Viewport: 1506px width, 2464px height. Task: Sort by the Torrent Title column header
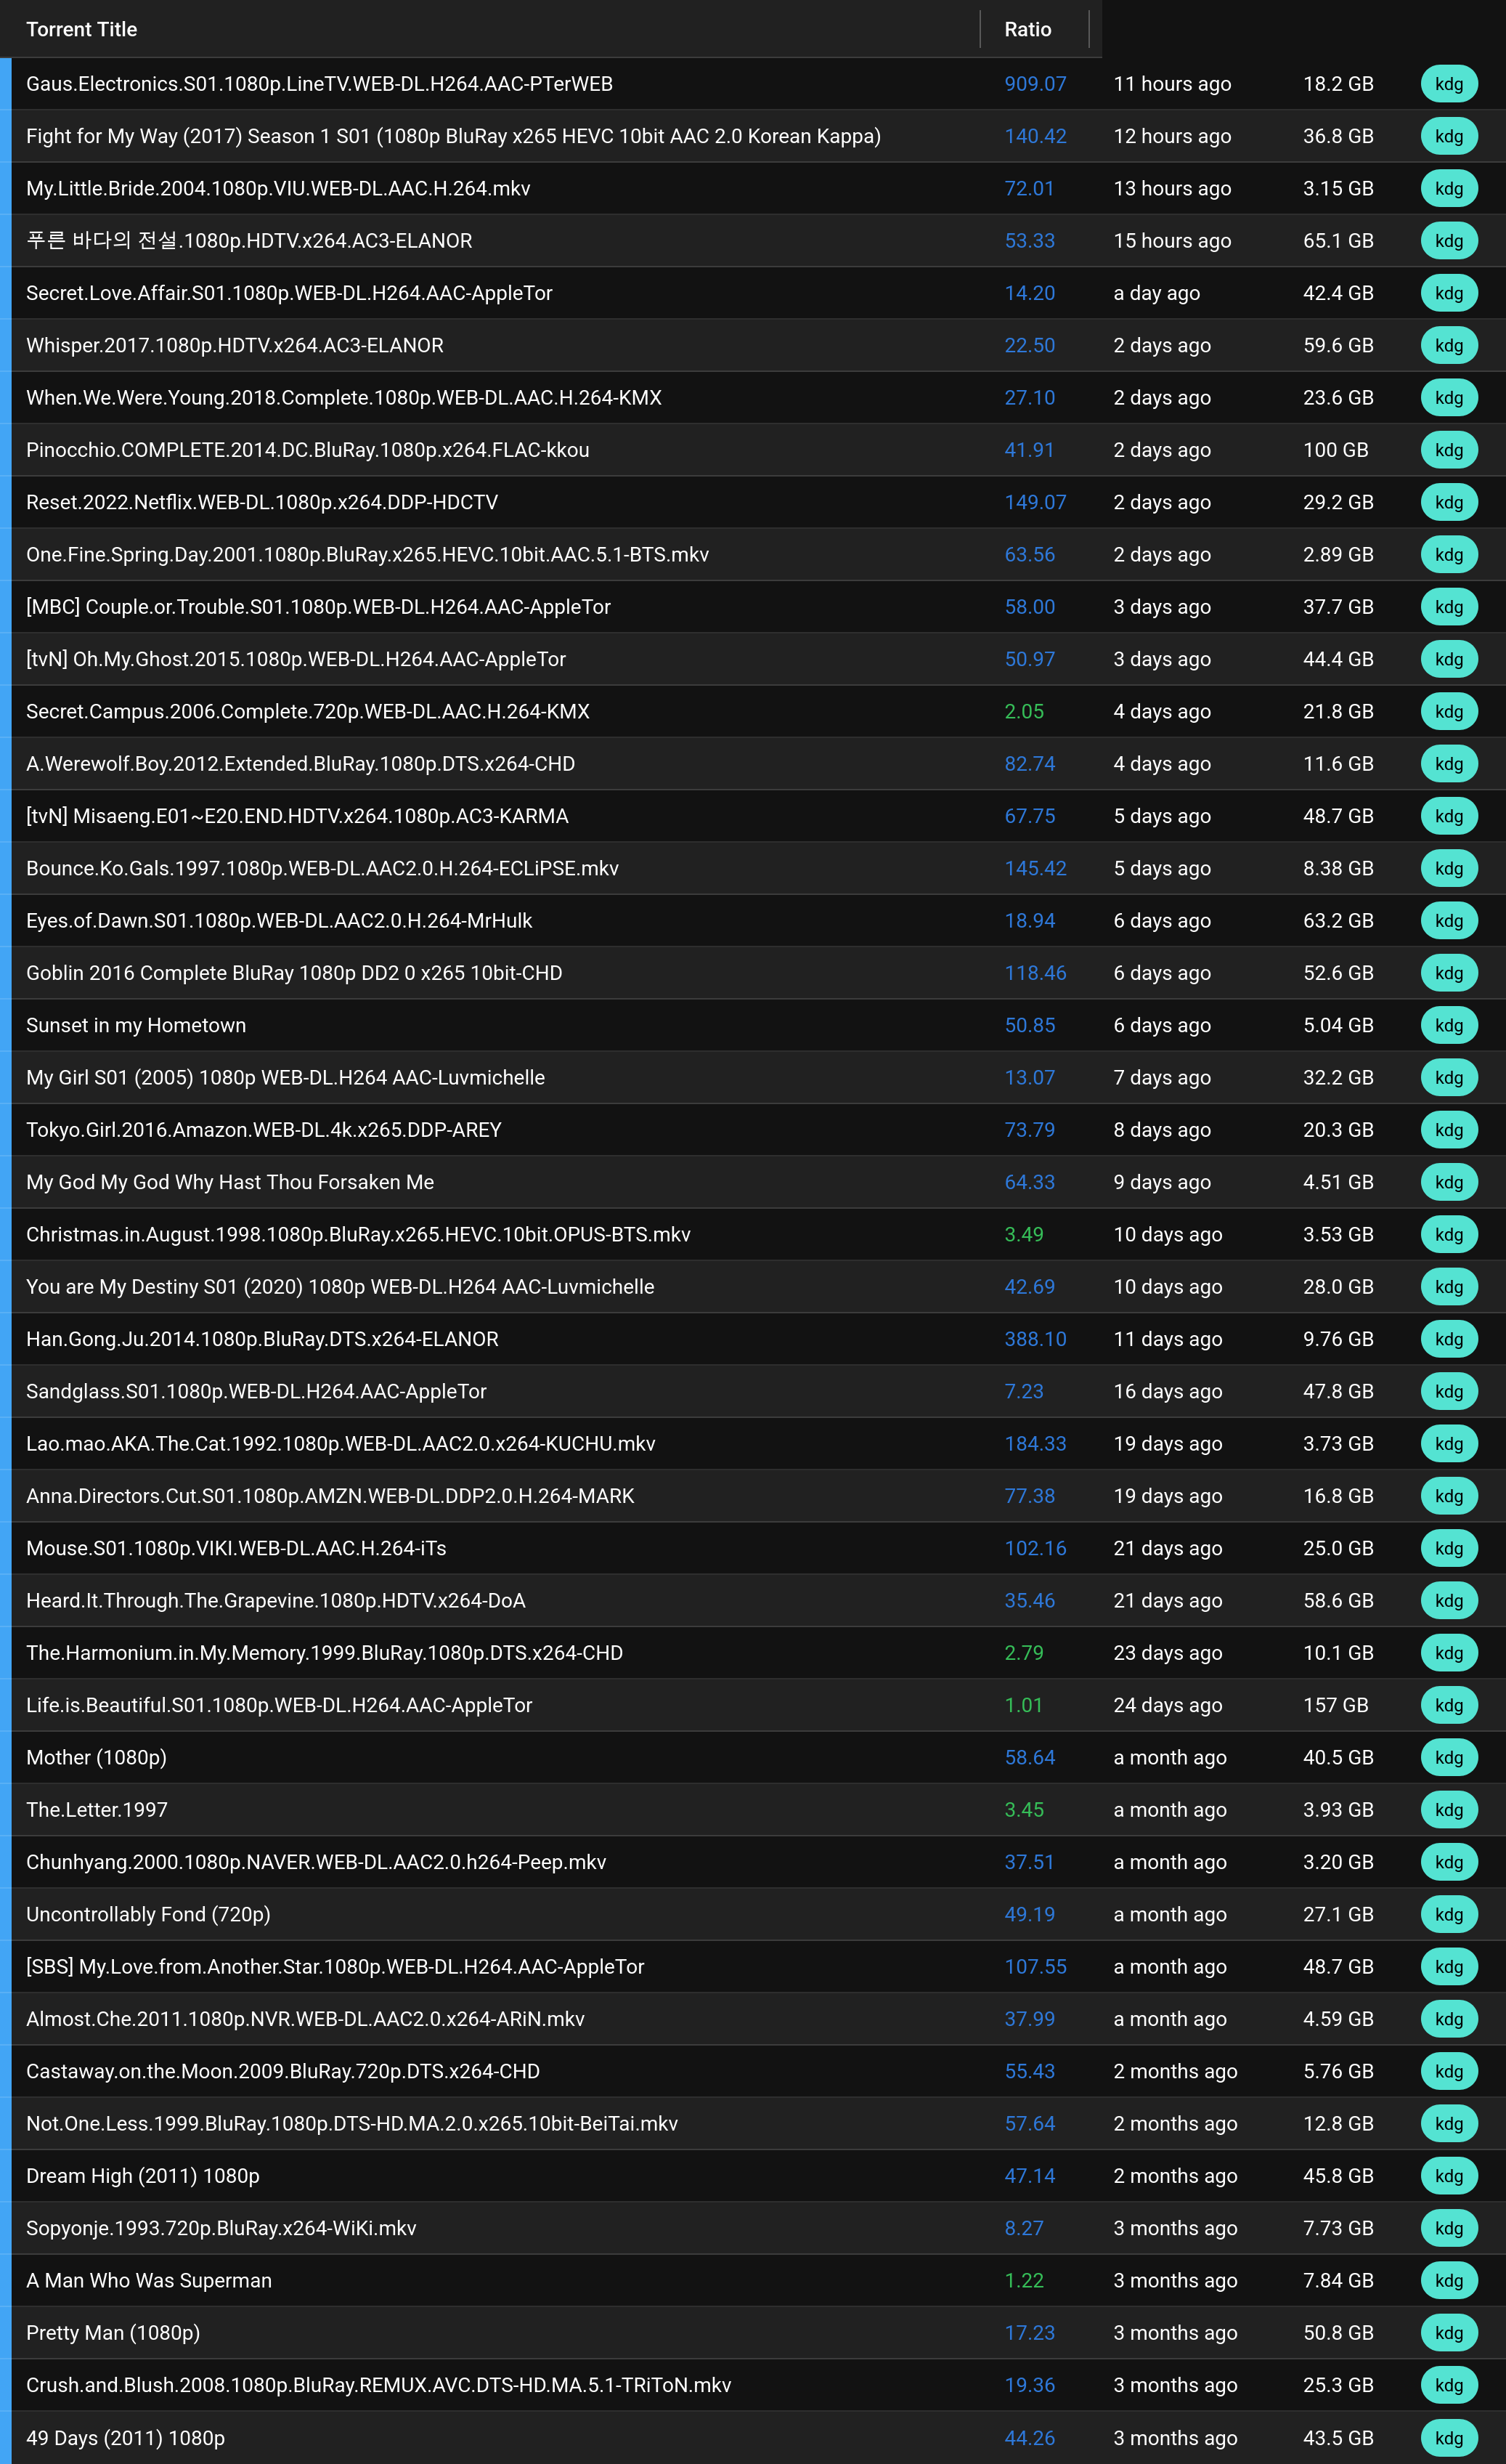click(82, 29)
